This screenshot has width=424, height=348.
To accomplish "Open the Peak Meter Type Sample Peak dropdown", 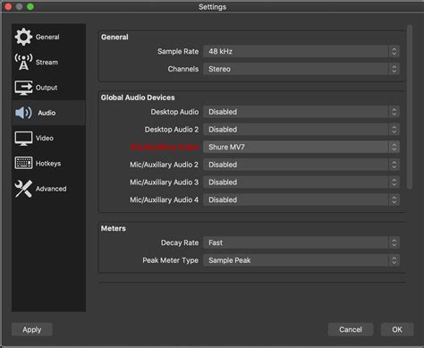I will coord(301,260).
